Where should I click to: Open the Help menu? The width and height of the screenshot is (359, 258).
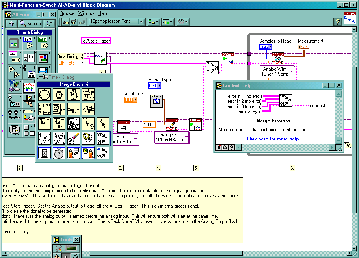pyautogui.click(x=102, y=13)
